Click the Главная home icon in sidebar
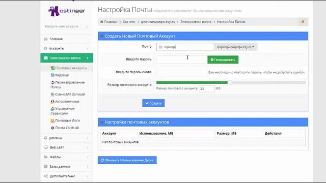This screenshot has height=183, width=326. 46,39
